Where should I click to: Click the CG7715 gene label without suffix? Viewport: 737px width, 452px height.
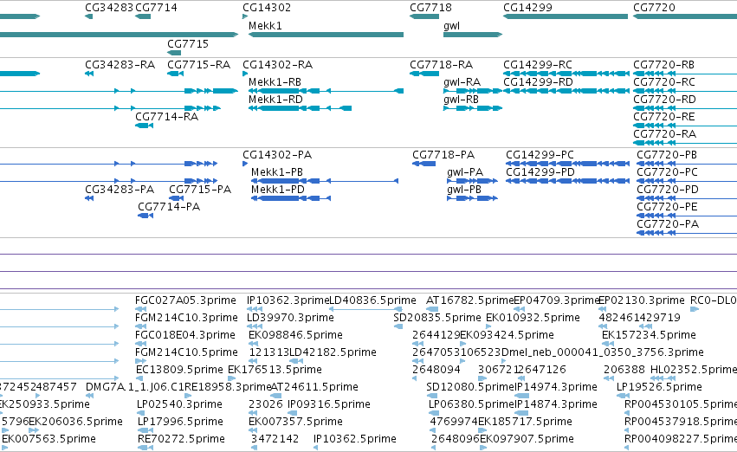188,43
